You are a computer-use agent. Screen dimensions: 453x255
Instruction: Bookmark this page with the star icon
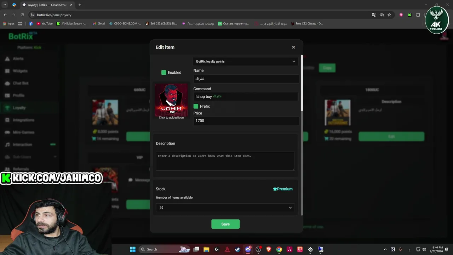[389, 15]
